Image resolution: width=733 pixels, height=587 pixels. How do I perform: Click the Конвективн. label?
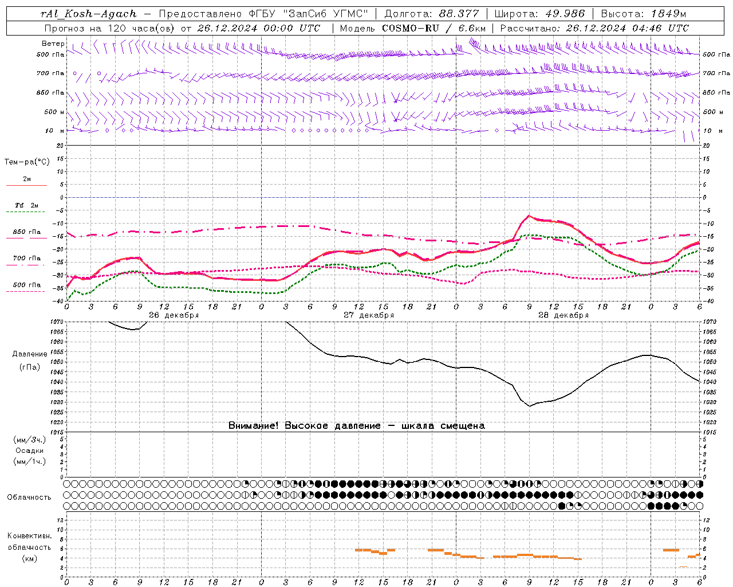click(30, 536)
